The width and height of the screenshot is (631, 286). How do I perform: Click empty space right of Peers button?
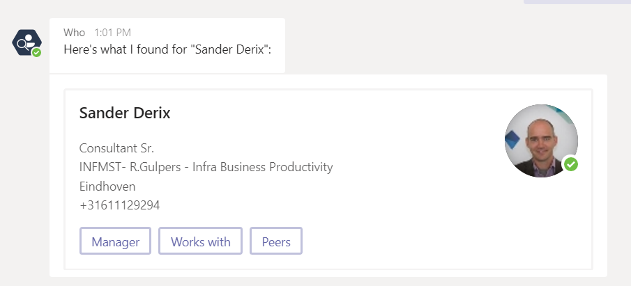[x=443, y=241]
